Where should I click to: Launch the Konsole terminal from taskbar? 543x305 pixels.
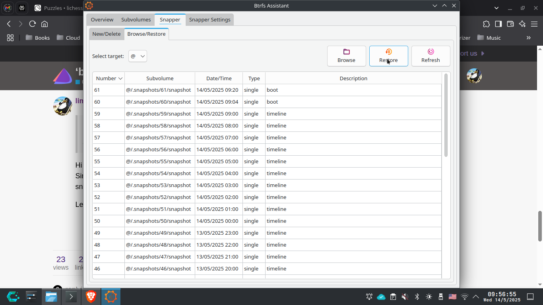point(71,297)
